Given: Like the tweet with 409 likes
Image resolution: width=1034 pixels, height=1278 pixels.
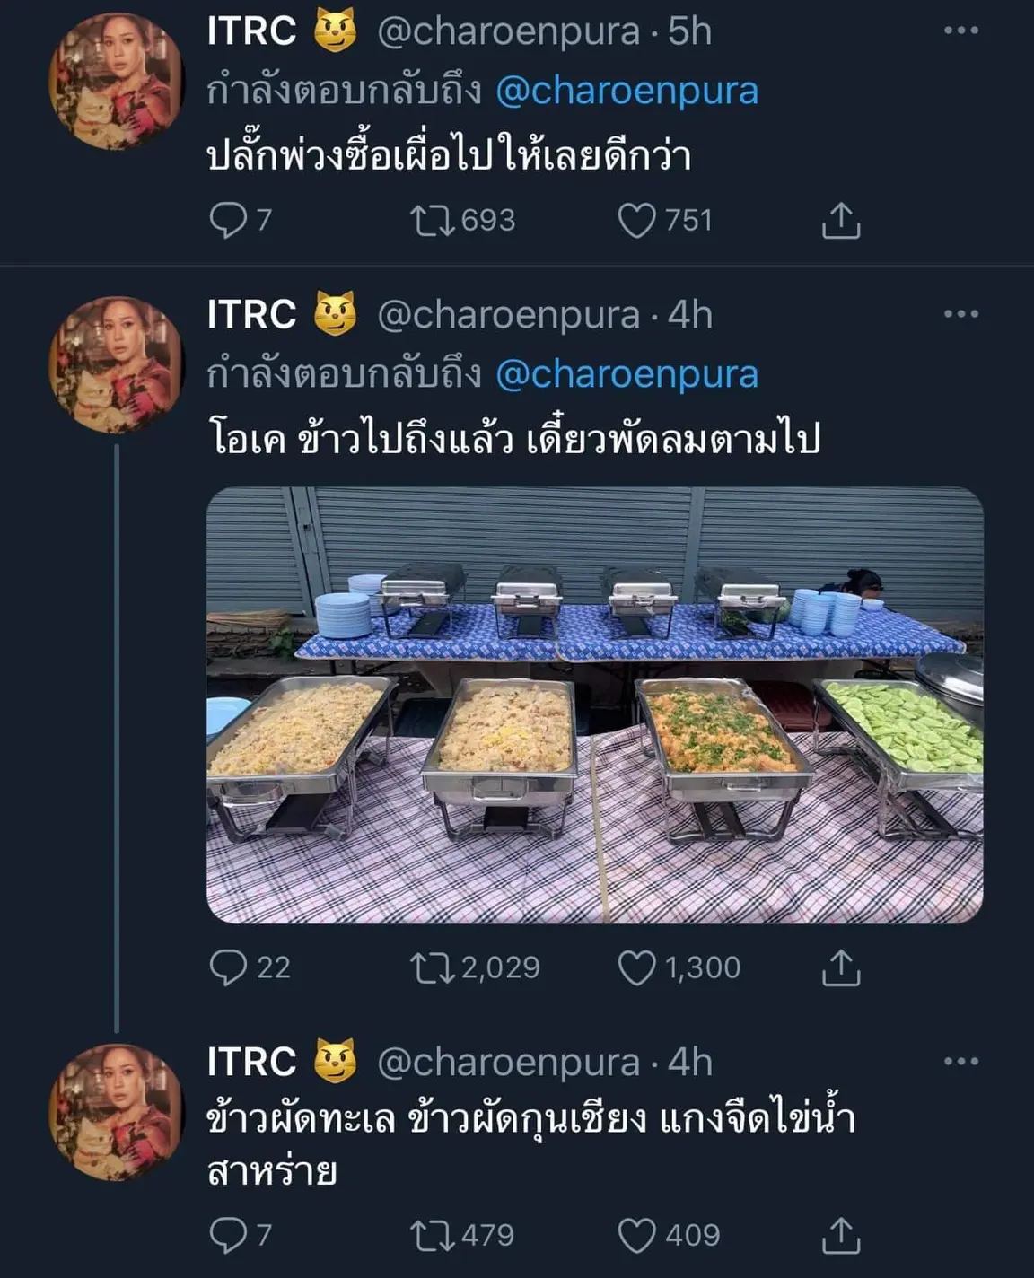Looking at the screenshot, I should coord(636,1235).
